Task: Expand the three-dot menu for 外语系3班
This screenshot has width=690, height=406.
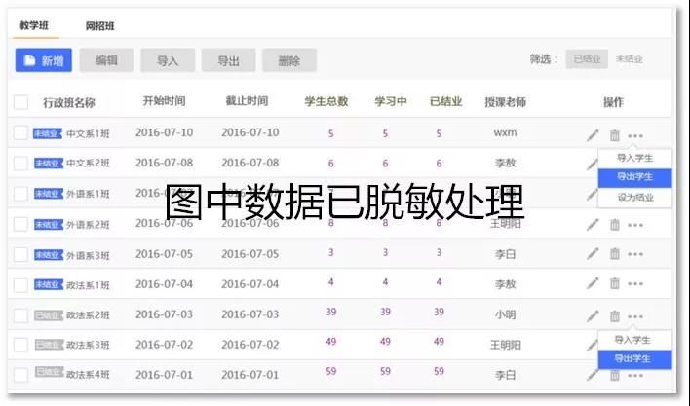Action: click(635, 255)
